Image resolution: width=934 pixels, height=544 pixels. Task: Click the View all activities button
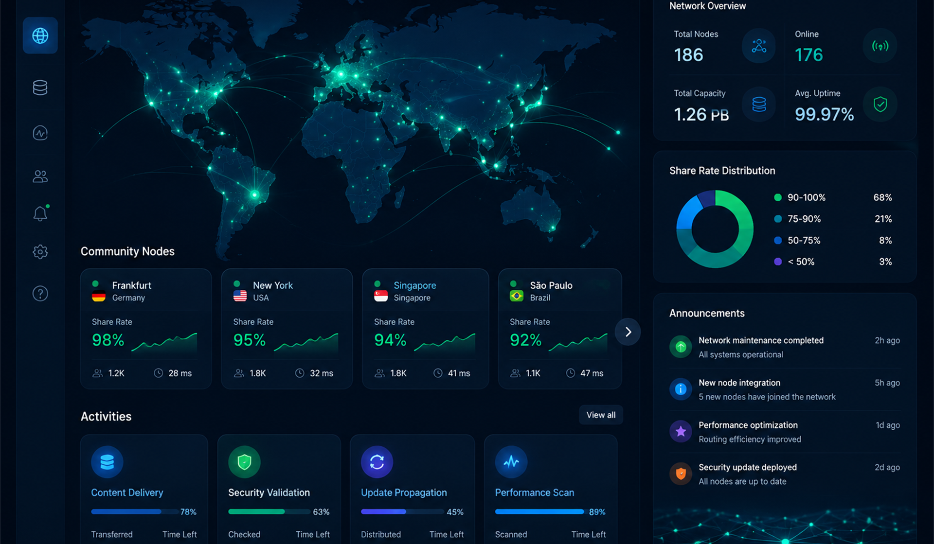click(x=601, y=415)
